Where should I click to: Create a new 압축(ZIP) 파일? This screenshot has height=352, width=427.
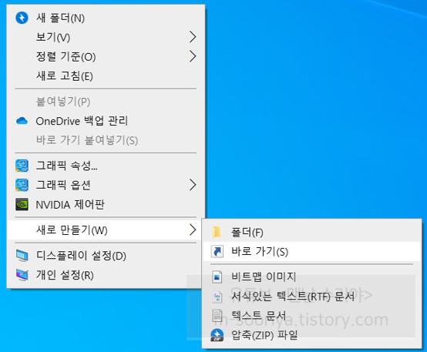tap(312, 335)
